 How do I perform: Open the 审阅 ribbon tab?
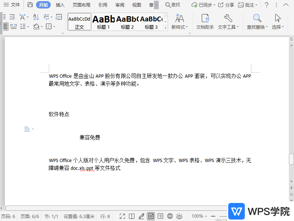click(x=119, y=5)
